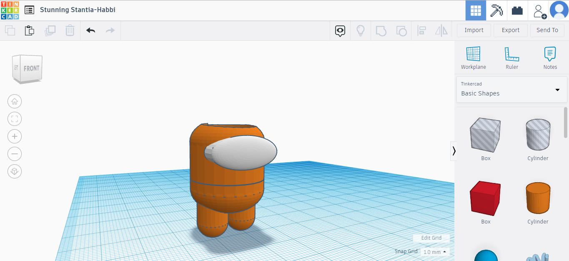Open the design list menu icon
569x261 pixels.
coord(29,10)
